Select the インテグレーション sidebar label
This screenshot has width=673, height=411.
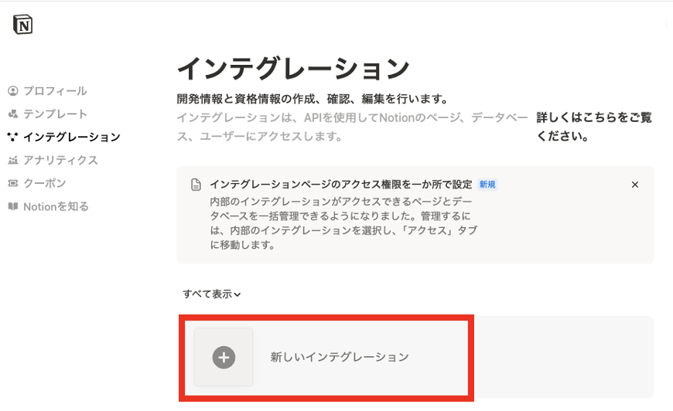point(71,138)
